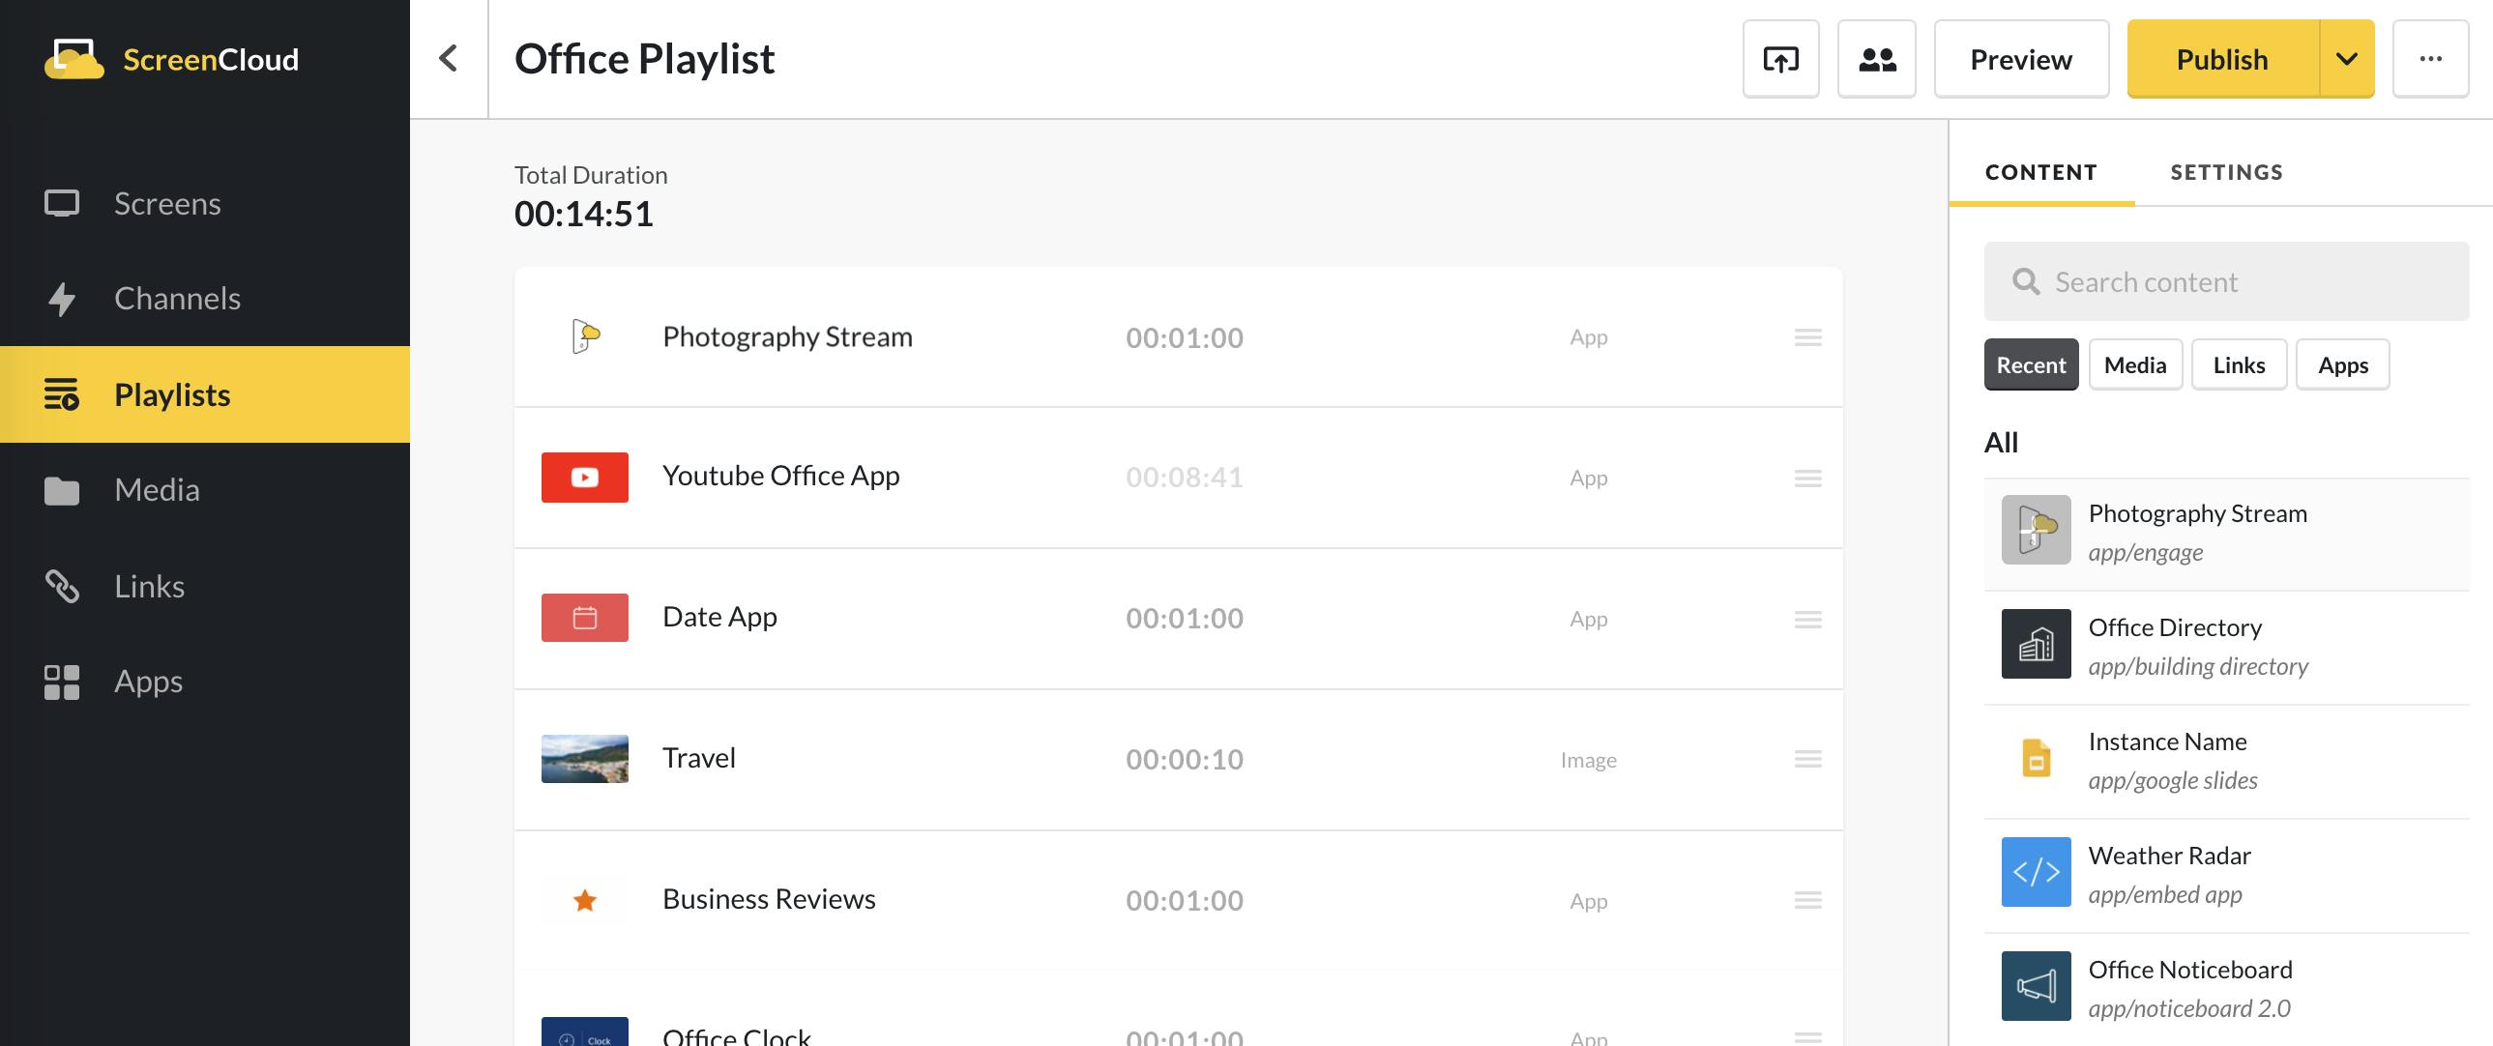Click the Business Reviews row drag handle
This screenshot has height=1046, width=2493.
pyautogui.click(x=1807, y=901)
